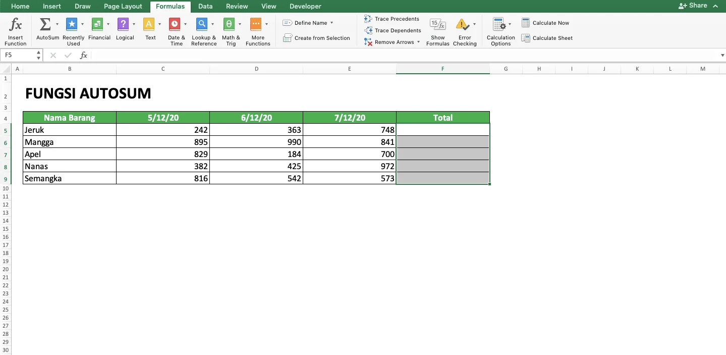This screenshot has width=726, height=355.
Task: Click the formula bar cancel X icon
Action: click(x=53, y=56)
